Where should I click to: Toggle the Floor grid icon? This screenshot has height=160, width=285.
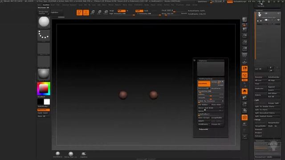(244, 62)
